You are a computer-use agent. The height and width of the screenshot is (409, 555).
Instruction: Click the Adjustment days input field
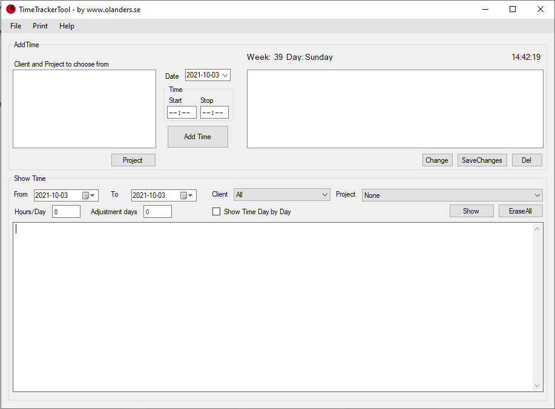(x=157, y=212)
